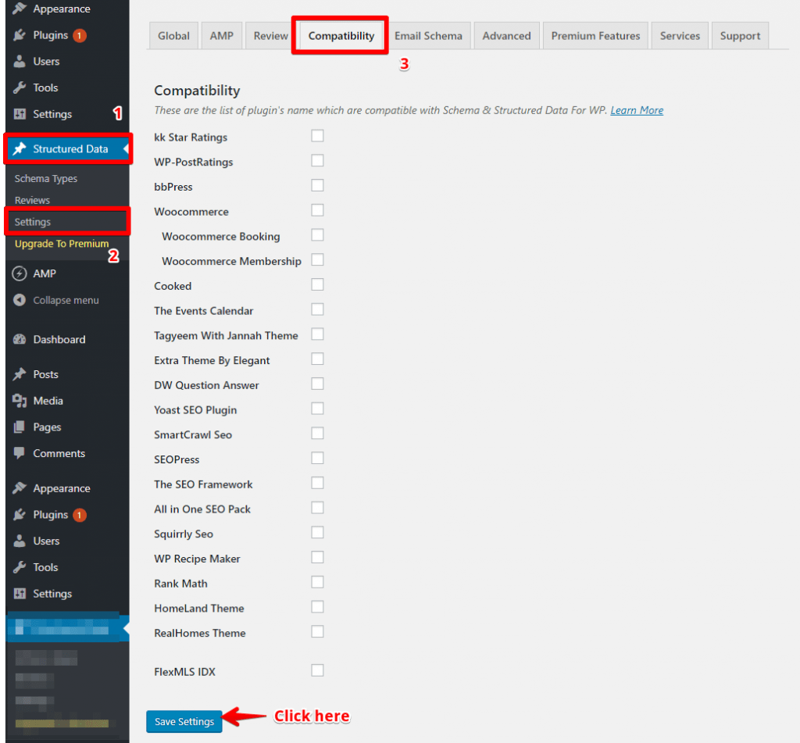The height and width of the screenshot is (743, 800).
Task: Enable Extra Theme By Elegant checkbox
Action: point(317,359)
